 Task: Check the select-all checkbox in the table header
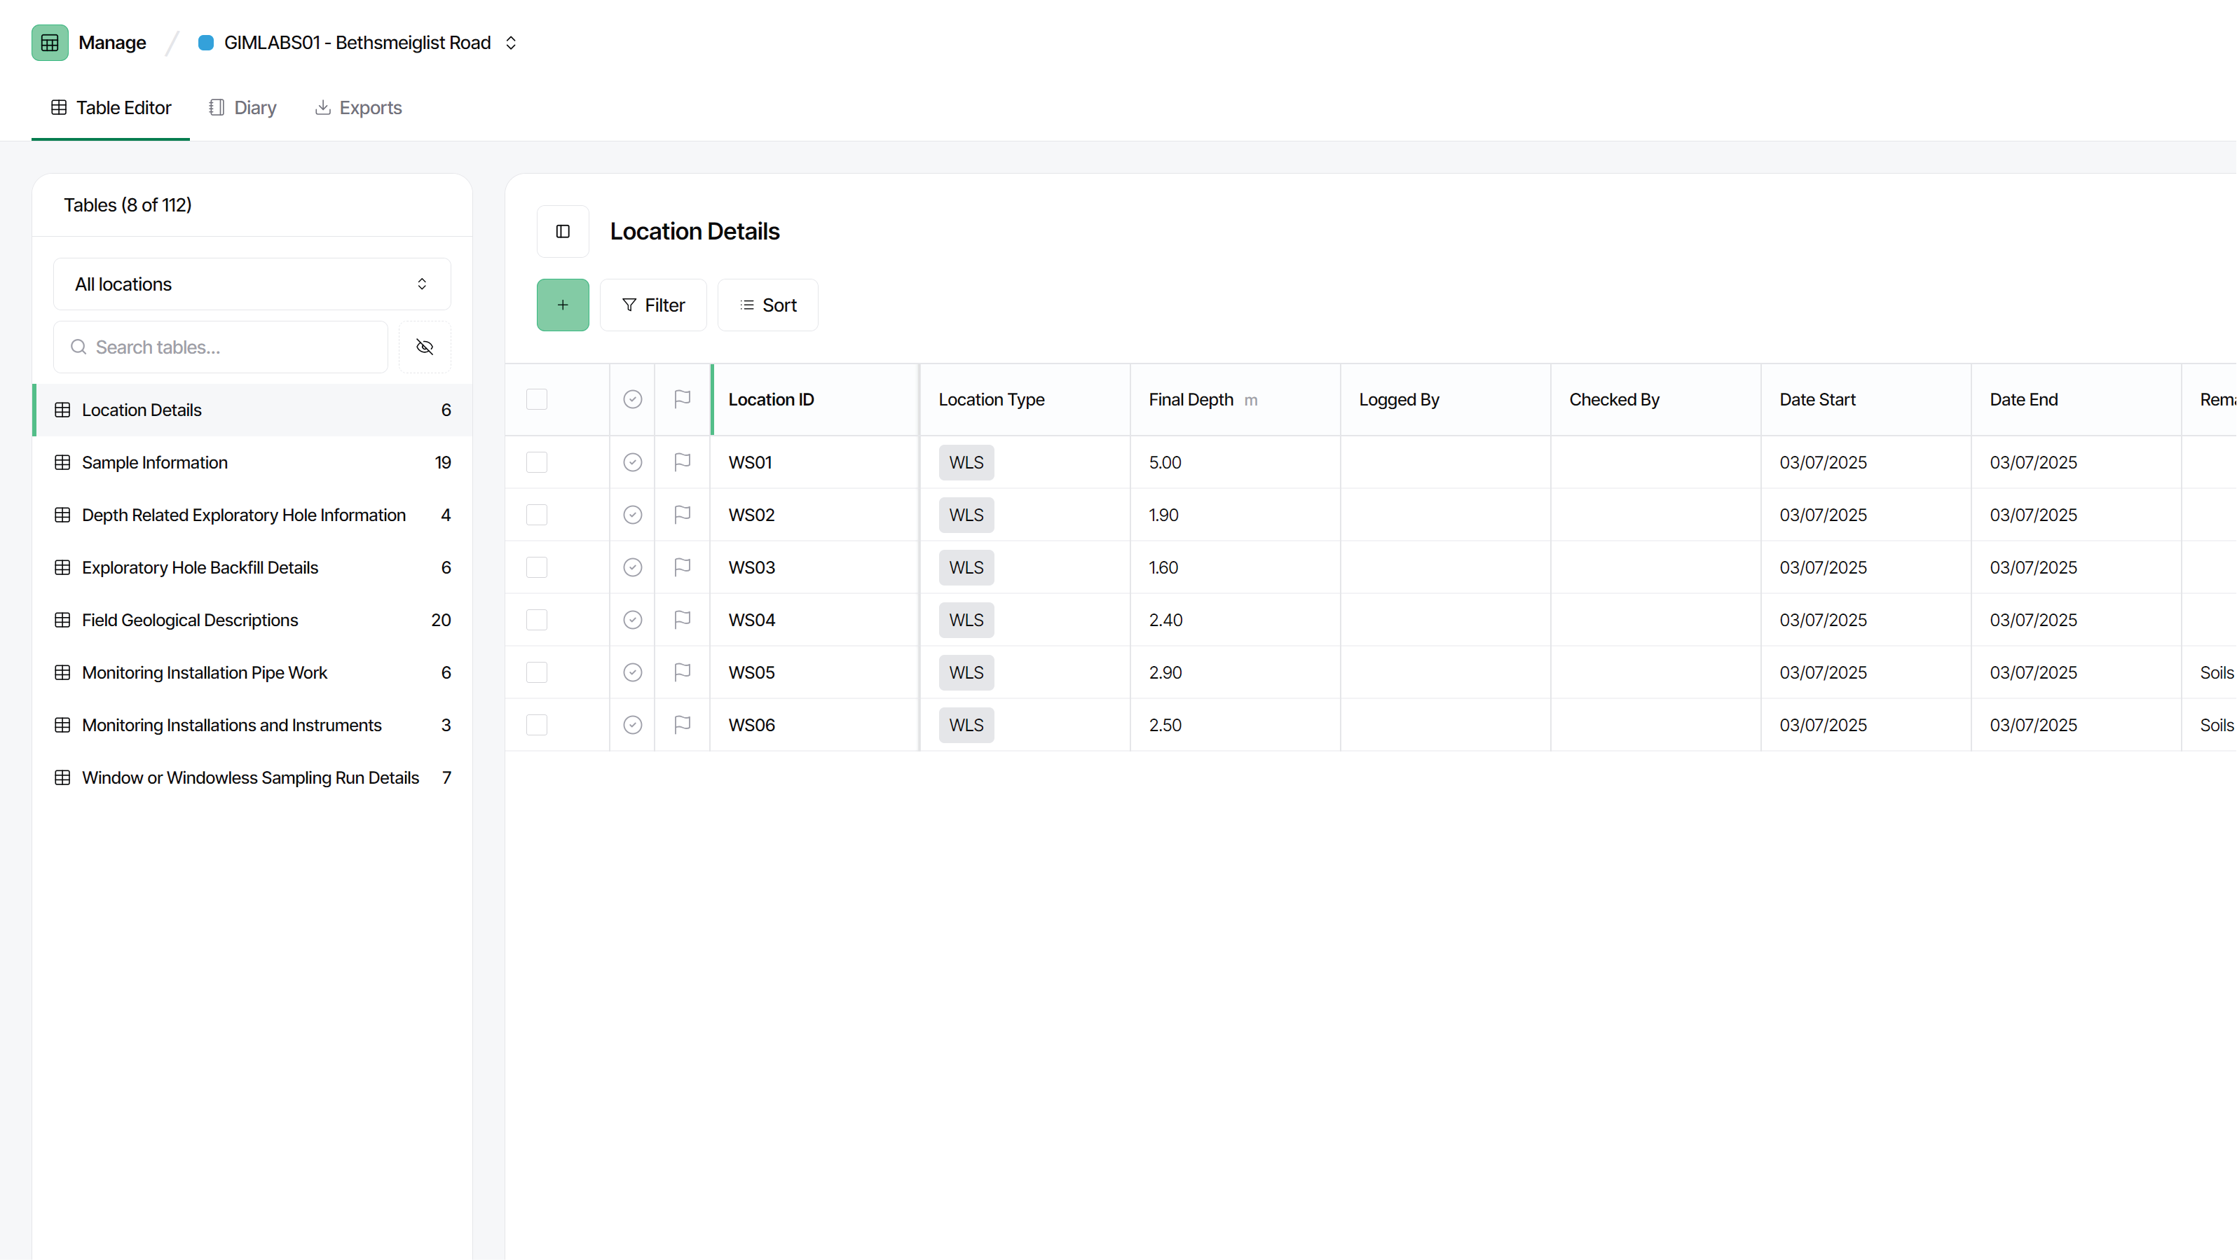pos(537,399)
